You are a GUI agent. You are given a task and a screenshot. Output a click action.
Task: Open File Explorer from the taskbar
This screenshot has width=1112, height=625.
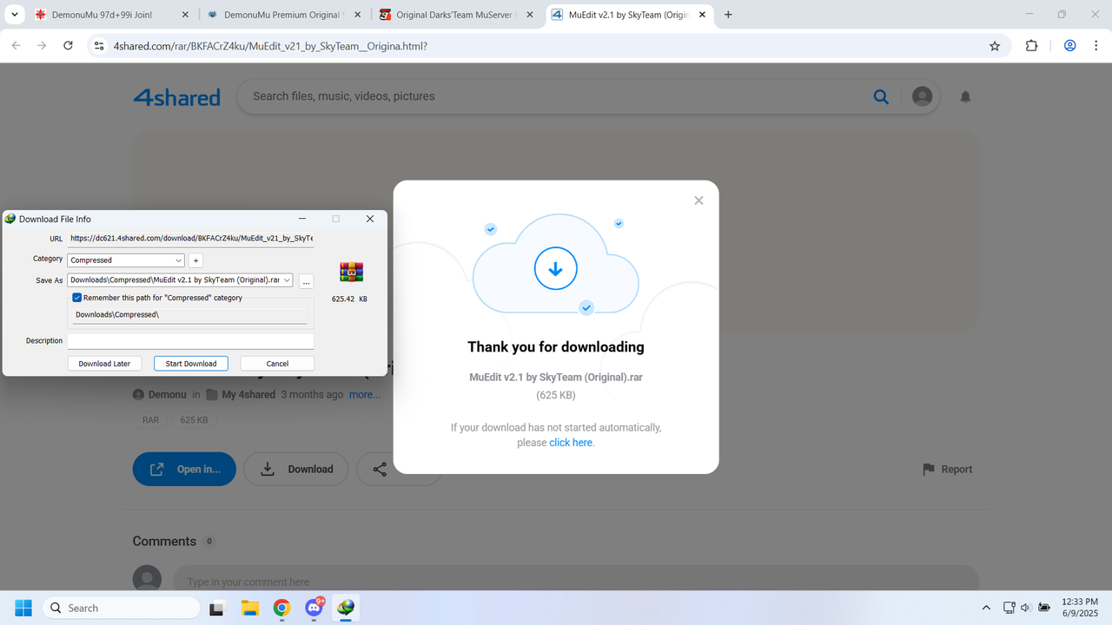pyautogui.click(x=250, y=608)
